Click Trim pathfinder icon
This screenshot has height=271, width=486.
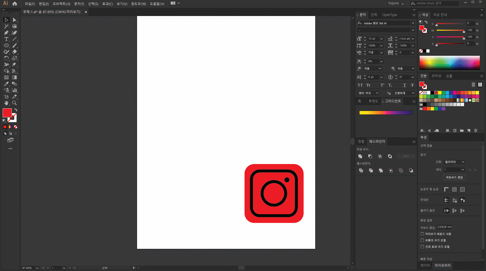(x=371, y=170)
